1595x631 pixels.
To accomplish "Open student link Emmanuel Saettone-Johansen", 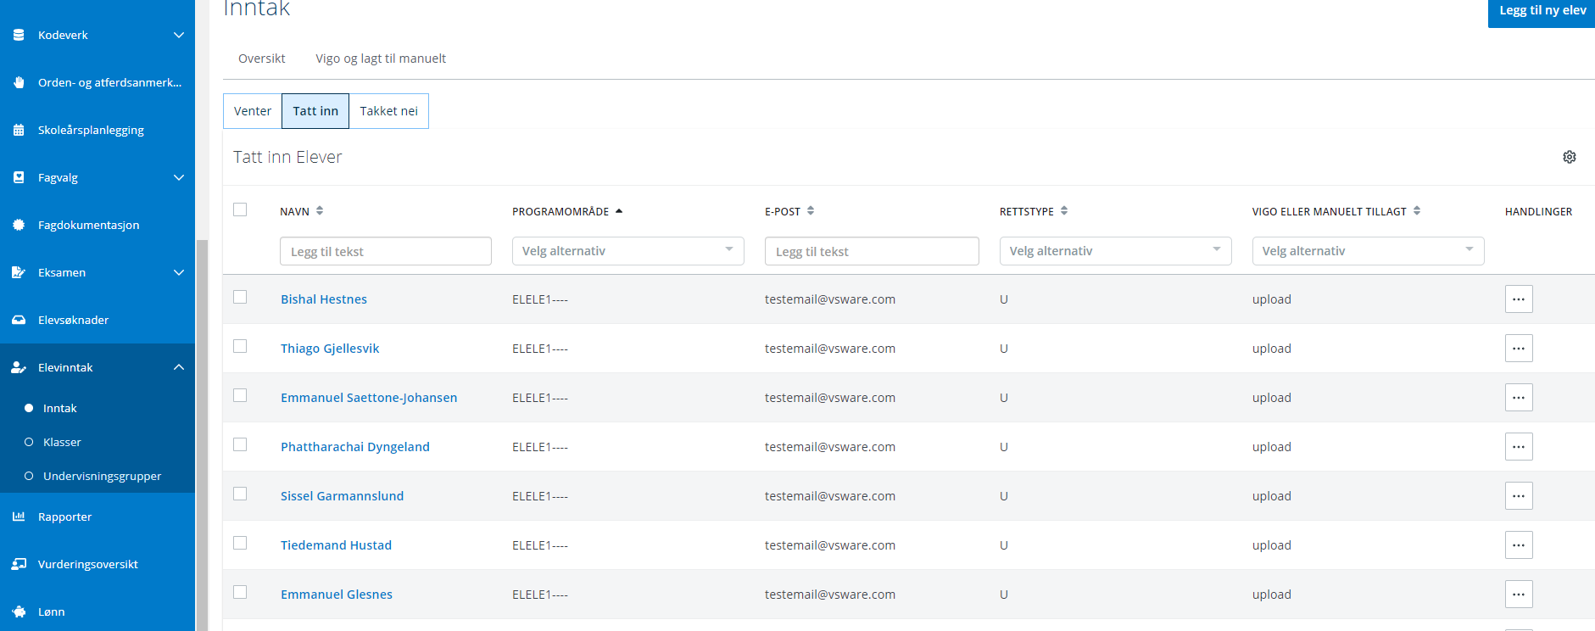I will [x=369, y=398].
